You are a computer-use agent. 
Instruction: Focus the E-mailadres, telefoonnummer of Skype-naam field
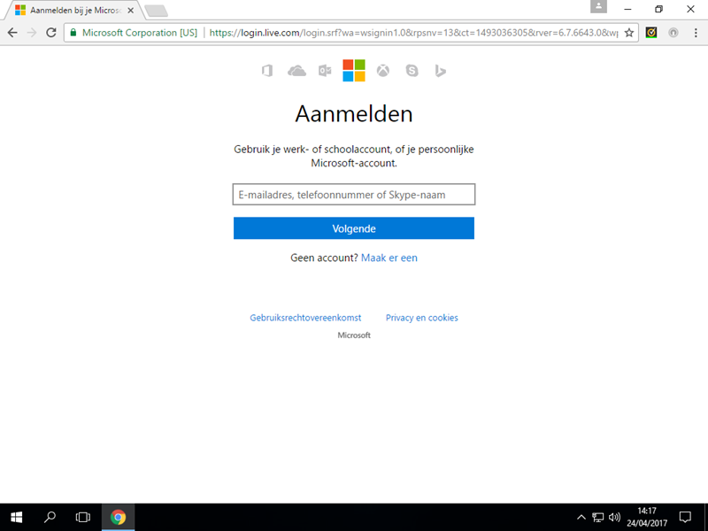pos(354,194)
